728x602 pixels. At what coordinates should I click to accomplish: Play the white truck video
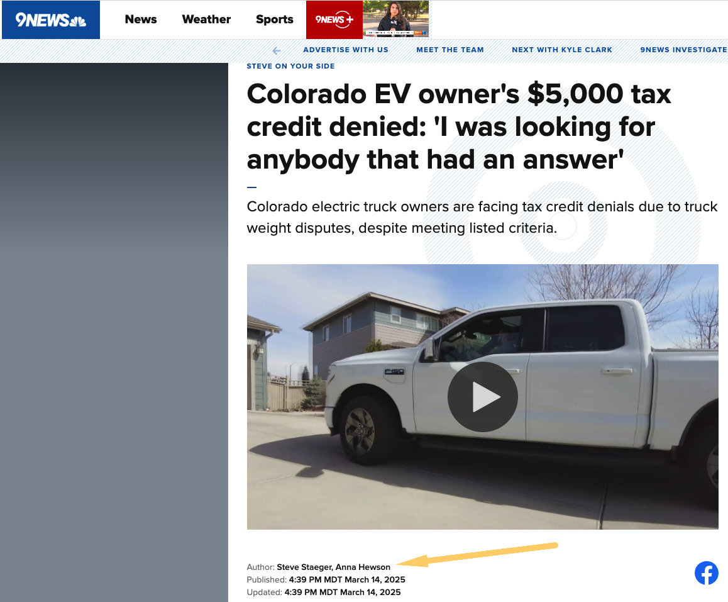coord(482,397)
